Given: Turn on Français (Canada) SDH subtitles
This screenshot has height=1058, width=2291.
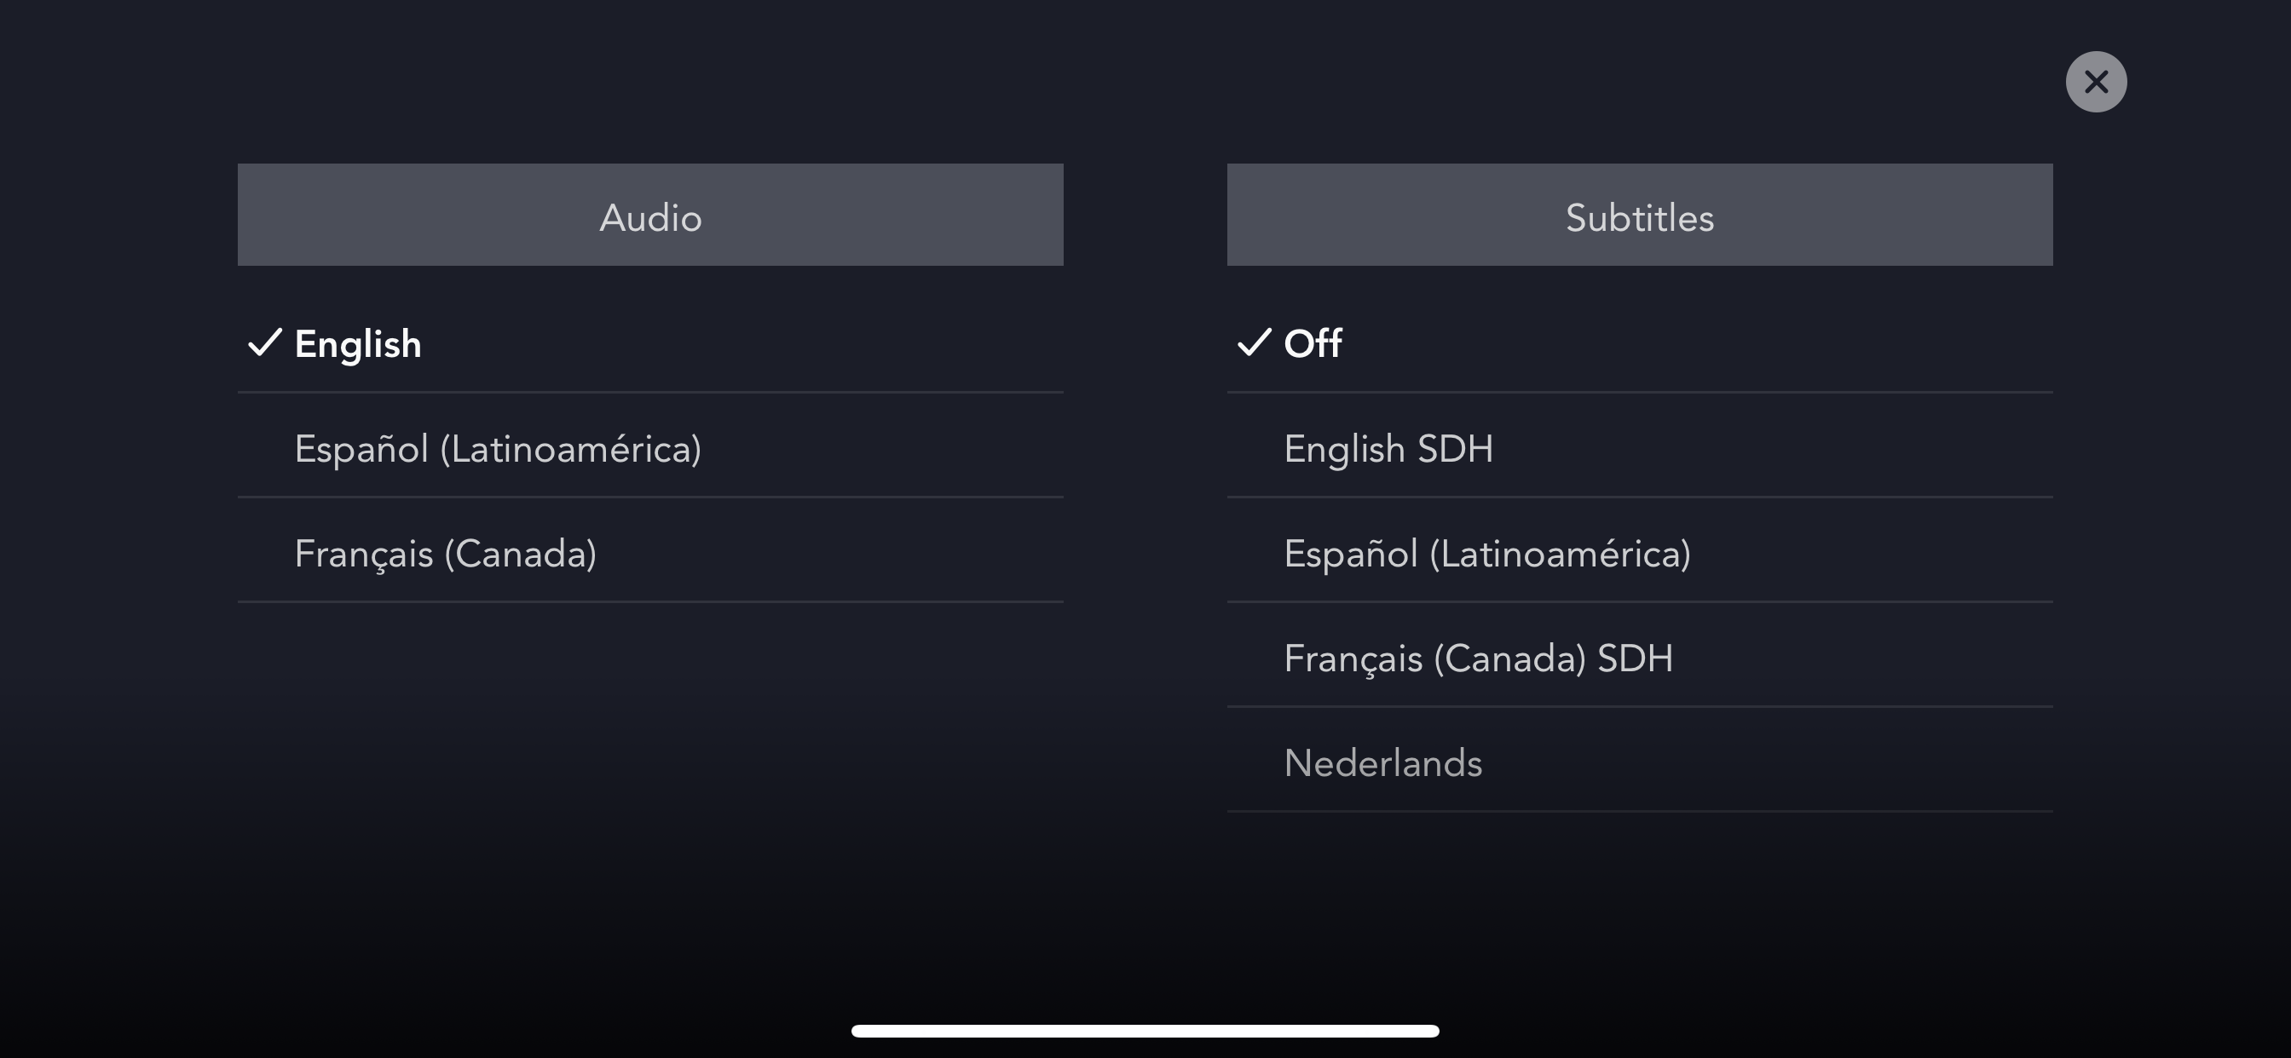Looking at the screenshot, I should click(1477, 658).
